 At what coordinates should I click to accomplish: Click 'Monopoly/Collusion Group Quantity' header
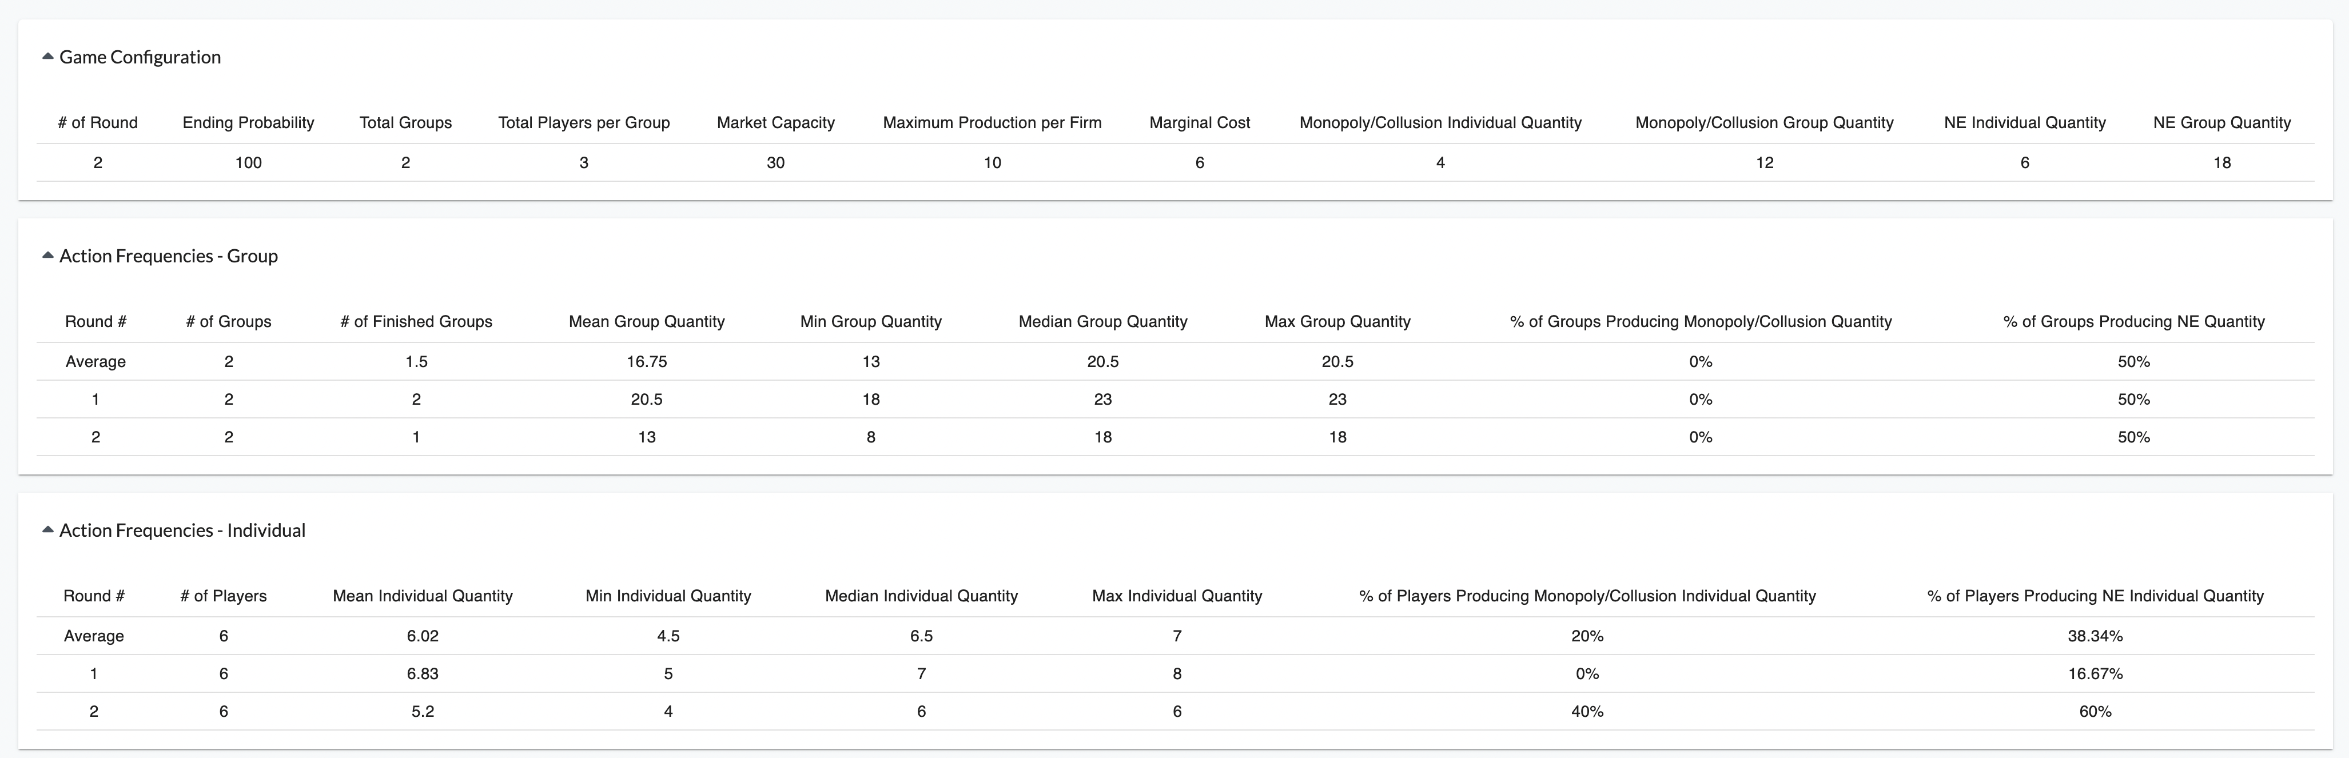click(1765, 122)
